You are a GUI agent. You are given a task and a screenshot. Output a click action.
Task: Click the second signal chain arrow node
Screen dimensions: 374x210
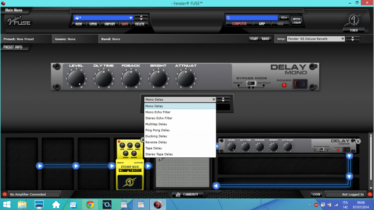(x=76, y=166)
